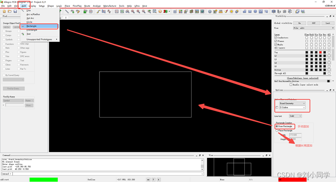The image size is (336, 182).
Task: Click the command input field
Action: click(x=106, y=173)
